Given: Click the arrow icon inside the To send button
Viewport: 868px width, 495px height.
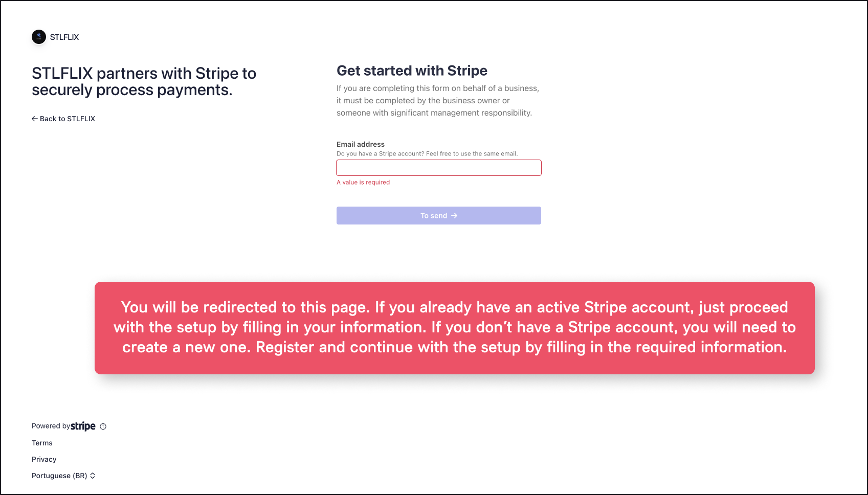Looking at the screenshot, I should pyautogui.click(x=455, y=215).
